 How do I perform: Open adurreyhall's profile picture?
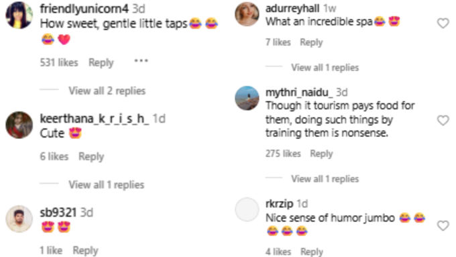tap(247, 14)
